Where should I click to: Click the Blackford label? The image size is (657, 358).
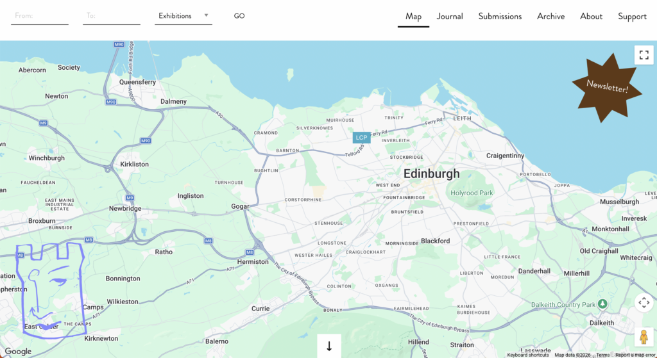pos(436,241)
